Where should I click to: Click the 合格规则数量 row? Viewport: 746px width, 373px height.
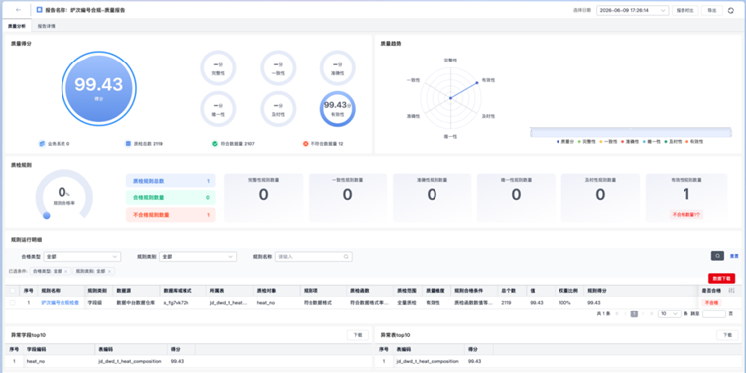click(x=171, y=198)
